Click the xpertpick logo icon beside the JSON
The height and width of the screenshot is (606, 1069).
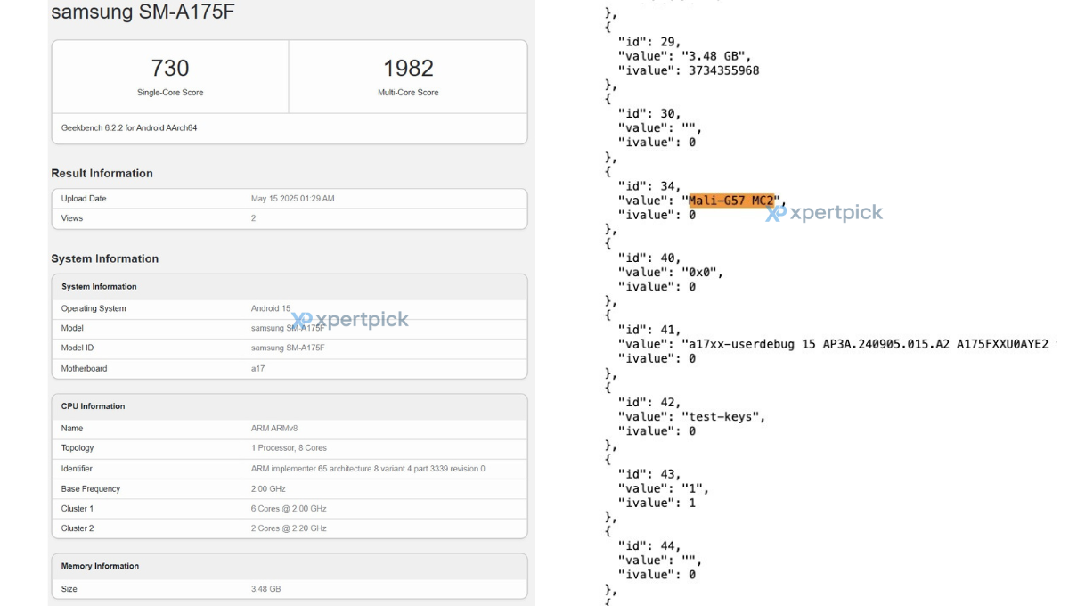click(x=776, y=213)
